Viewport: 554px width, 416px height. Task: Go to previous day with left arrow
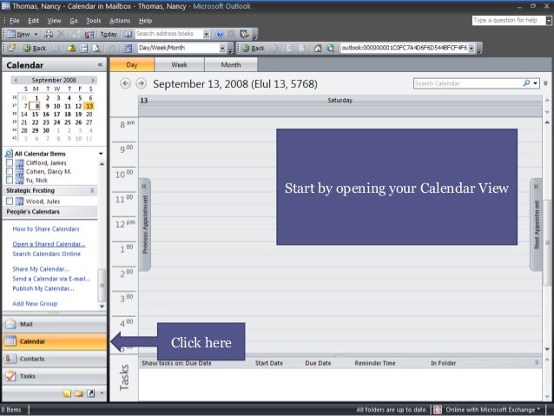tap(125, 83)
